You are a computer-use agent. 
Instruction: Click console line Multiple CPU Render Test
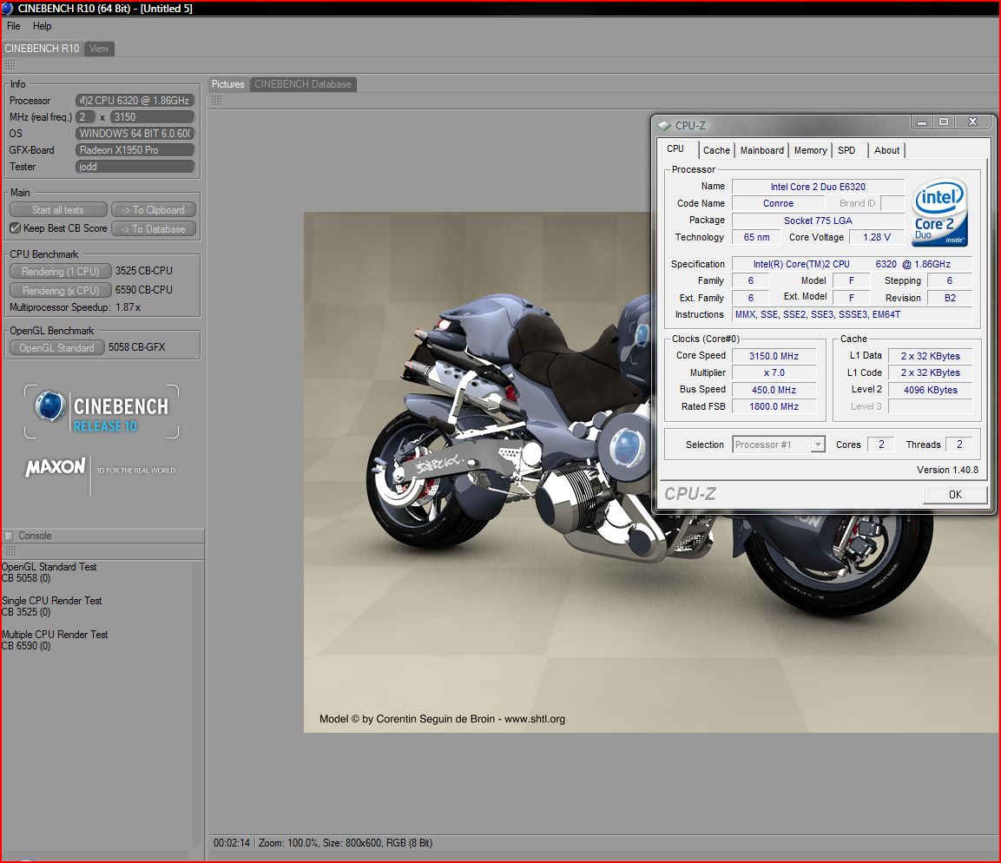(x=55, y=635)
